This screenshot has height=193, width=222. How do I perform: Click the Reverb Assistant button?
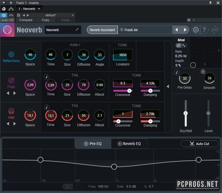(102, 30)
